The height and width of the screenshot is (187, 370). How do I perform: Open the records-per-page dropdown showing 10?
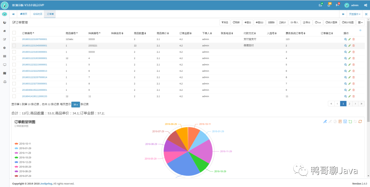(75, 104)
